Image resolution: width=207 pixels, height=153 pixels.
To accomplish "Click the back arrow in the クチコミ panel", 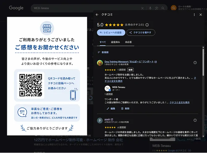I will (97, 15).
